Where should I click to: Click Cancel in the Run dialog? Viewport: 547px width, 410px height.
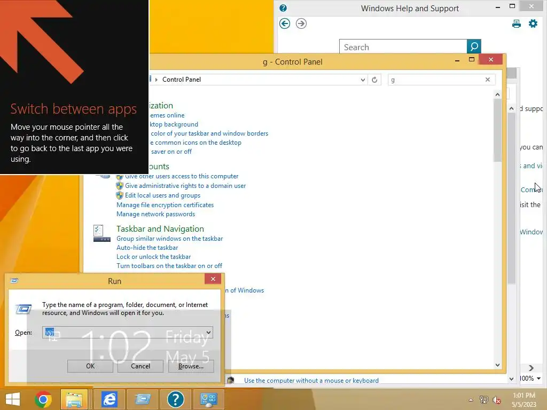(140, 366)
